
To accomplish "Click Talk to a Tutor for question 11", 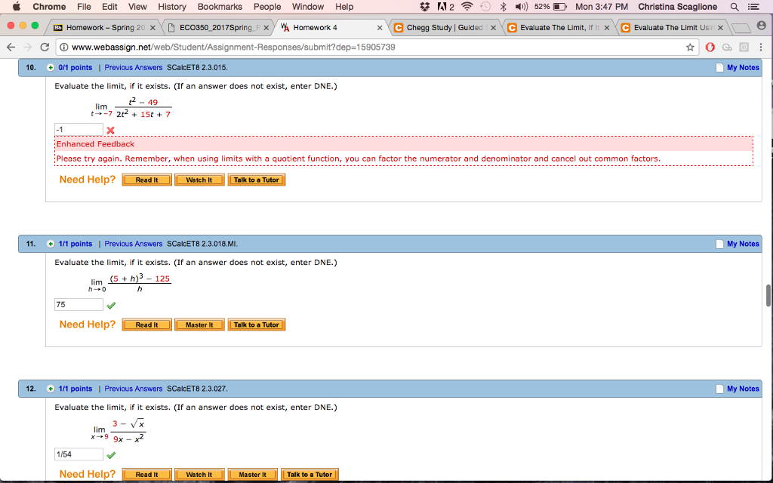I will click(257, 325).
